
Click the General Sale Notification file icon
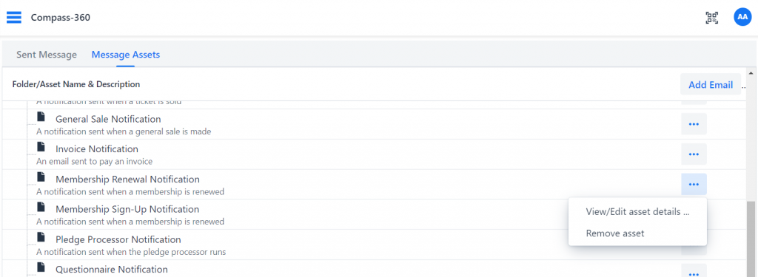point(41,117)
